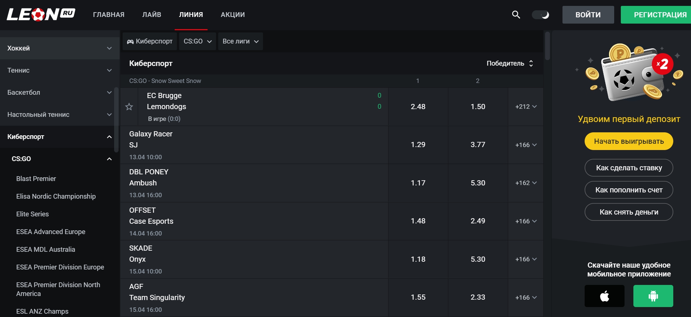This screenshot has height=317, width=691.
Task: Bet on Case Esports at 2.49
Action: click(x=478, y=221)
